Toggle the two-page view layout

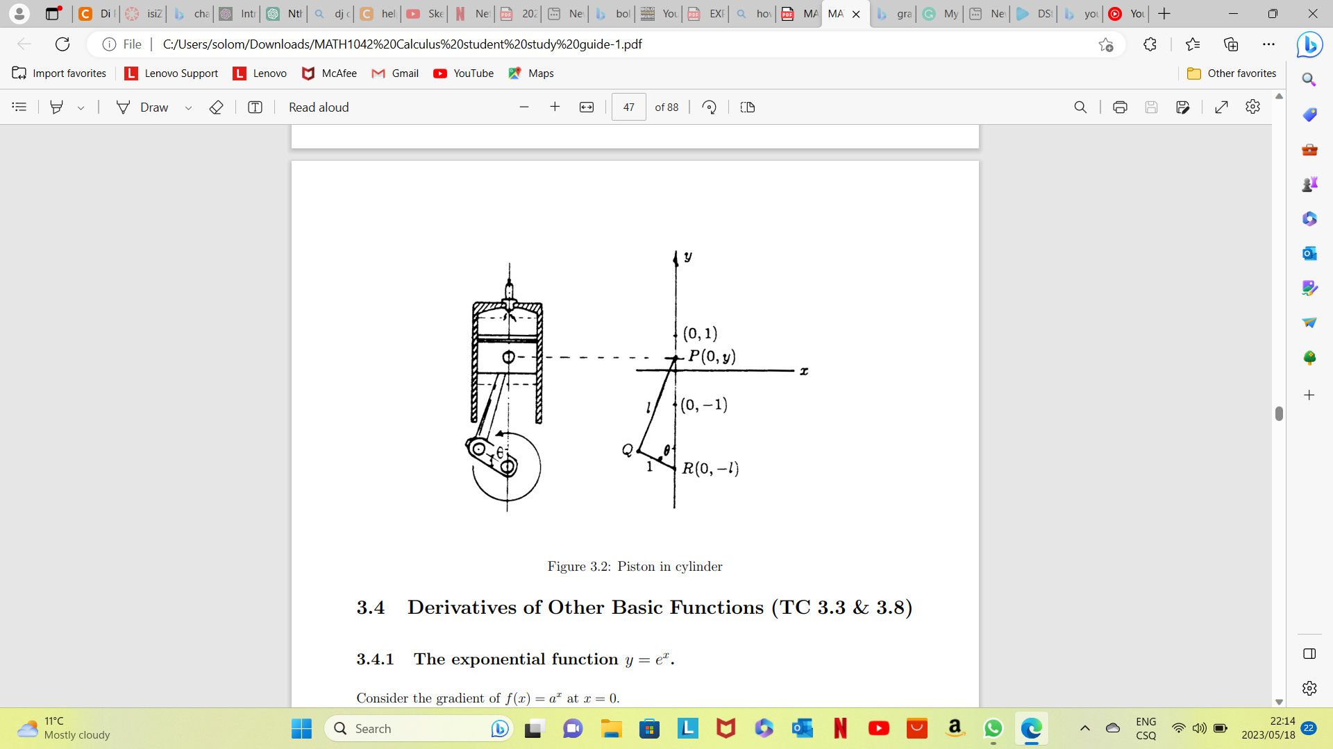tap(747, 107)
